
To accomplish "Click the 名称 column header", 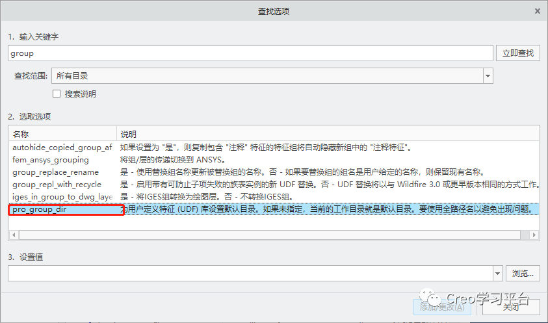I will click(x=63, y=134).
